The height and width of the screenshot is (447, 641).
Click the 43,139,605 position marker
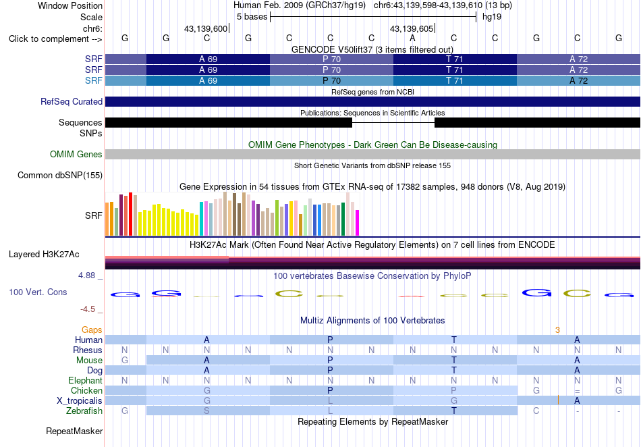click(x=412, y=28)
